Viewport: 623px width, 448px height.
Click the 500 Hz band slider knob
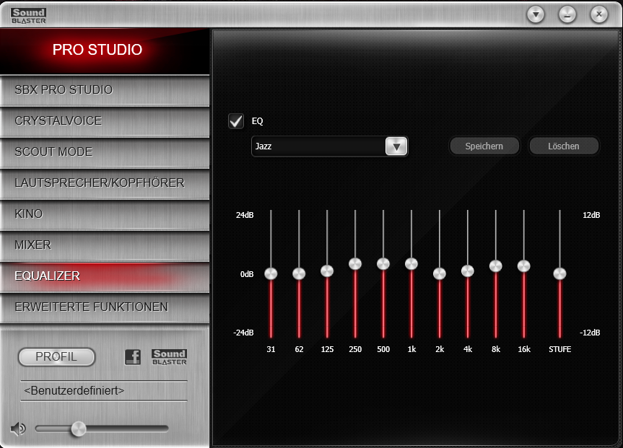click(x=383, y=264)
